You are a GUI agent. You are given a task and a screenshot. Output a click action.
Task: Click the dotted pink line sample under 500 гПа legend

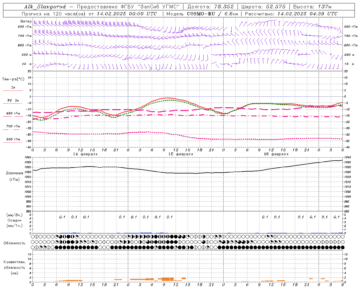13,142
